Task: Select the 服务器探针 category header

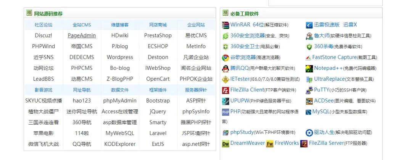Action: coord(196,90)
